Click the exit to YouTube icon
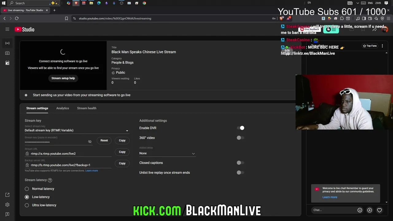 pos(7,195)
